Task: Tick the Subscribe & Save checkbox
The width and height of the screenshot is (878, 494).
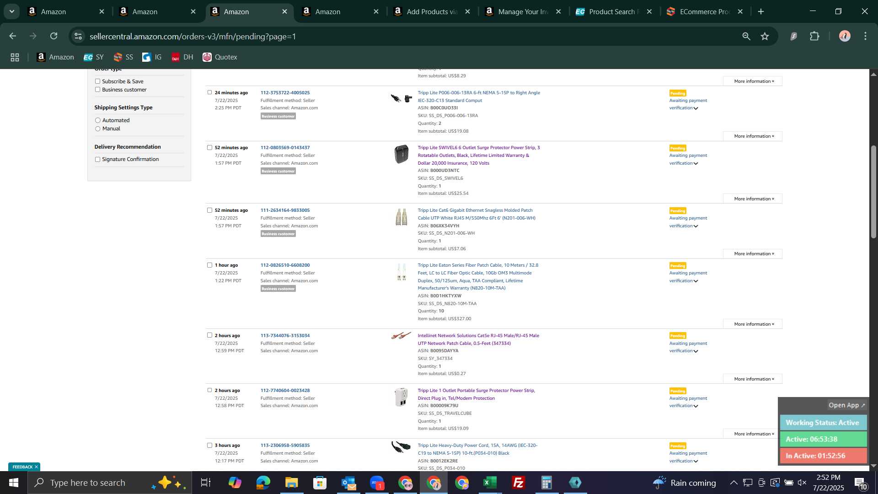Action: tap(97, 81)
